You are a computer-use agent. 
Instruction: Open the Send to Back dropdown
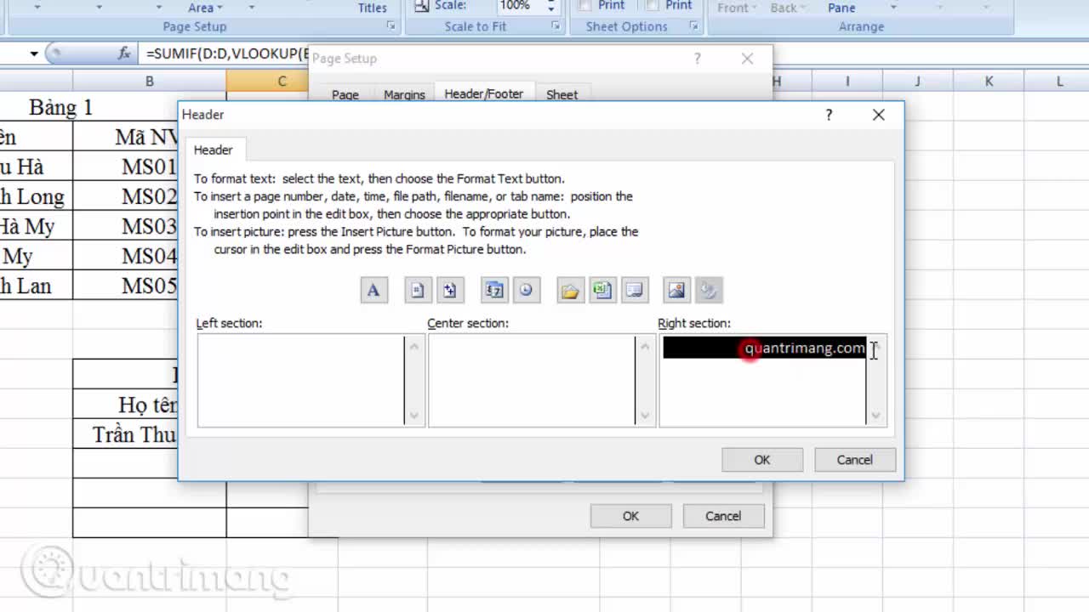coord(789,8)
